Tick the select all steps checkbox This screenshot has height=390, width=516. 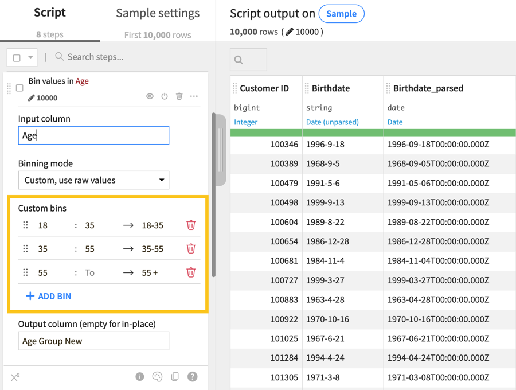17,57
